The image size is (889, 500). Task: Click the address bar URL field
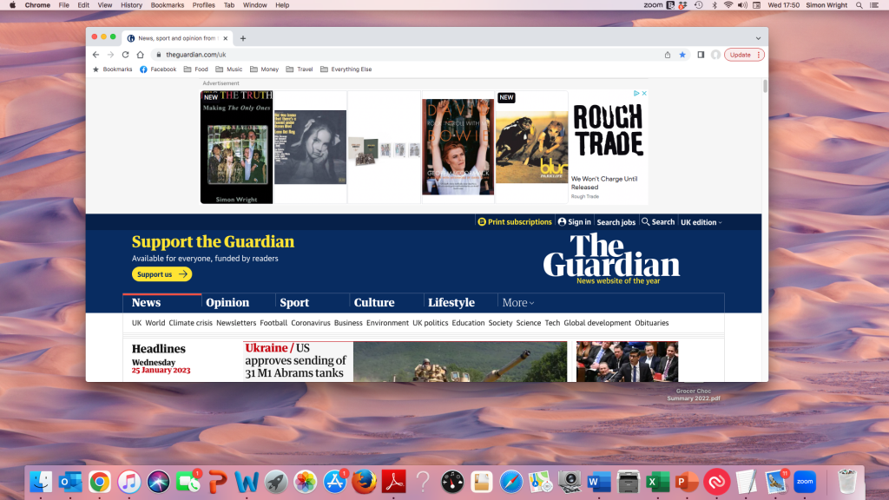point(391,55)
